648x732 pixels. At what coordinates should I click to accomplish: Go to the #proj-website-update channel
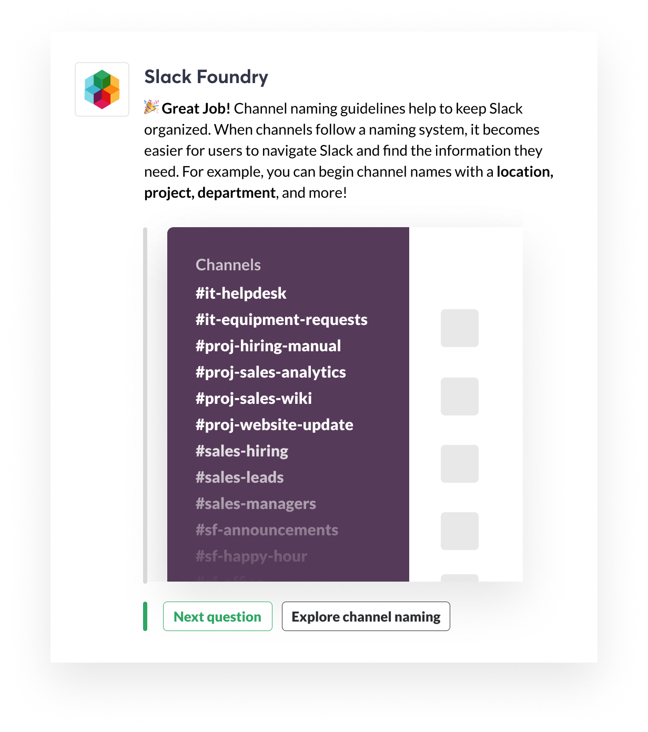275,425
